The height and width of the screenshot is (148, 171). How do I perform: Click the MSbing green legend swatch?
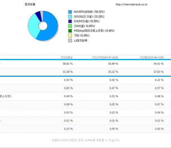[70, 31]
